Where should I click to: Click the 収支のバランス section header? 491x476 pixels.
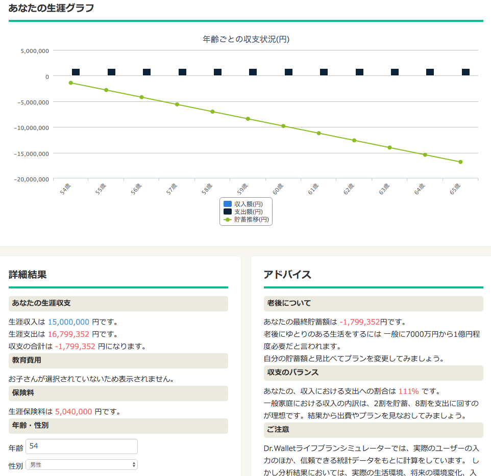tap(374, 373)
